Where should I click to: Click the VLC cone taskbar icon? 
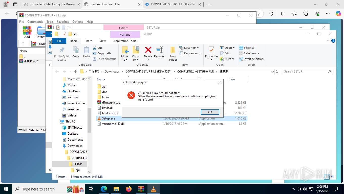pyautogui.click(x=153, y=189)
